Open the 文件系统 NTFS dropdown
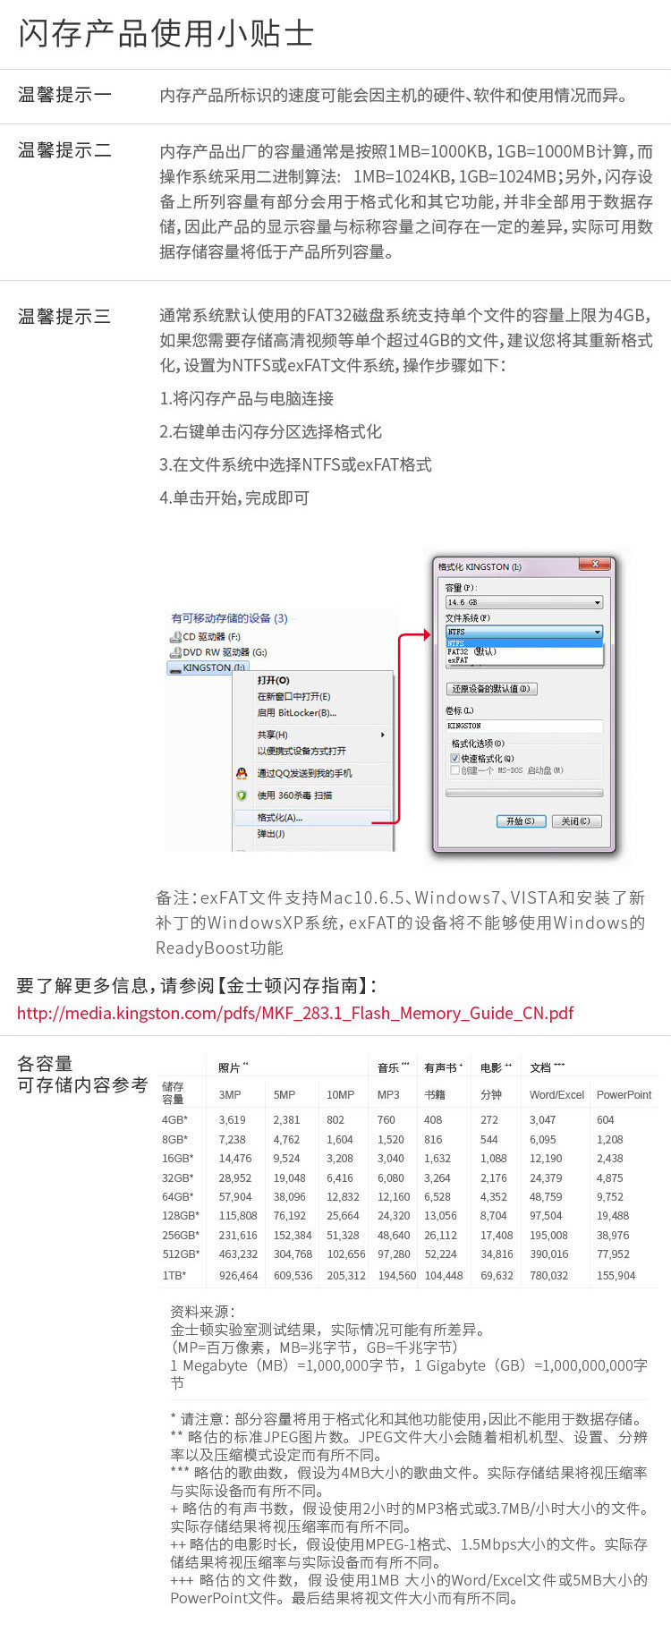 click(x=524, y=632)
